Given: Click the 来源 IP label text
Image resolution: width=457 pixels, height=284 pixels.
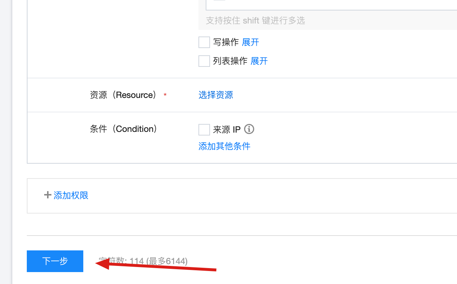Looking at the screenshot, I should tap(227, 129).
